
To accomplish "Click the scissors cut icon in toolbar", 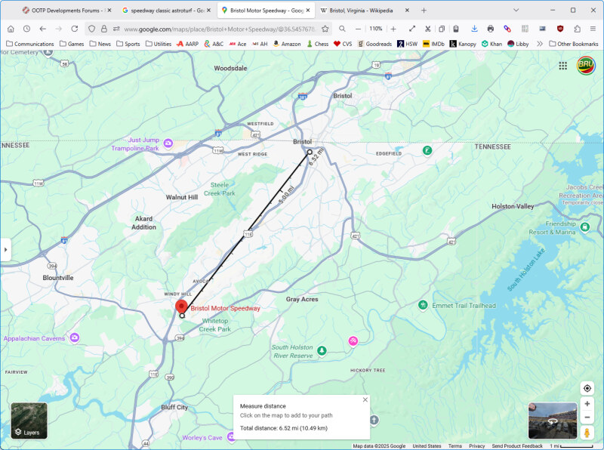I will click(x=427, y=29).
